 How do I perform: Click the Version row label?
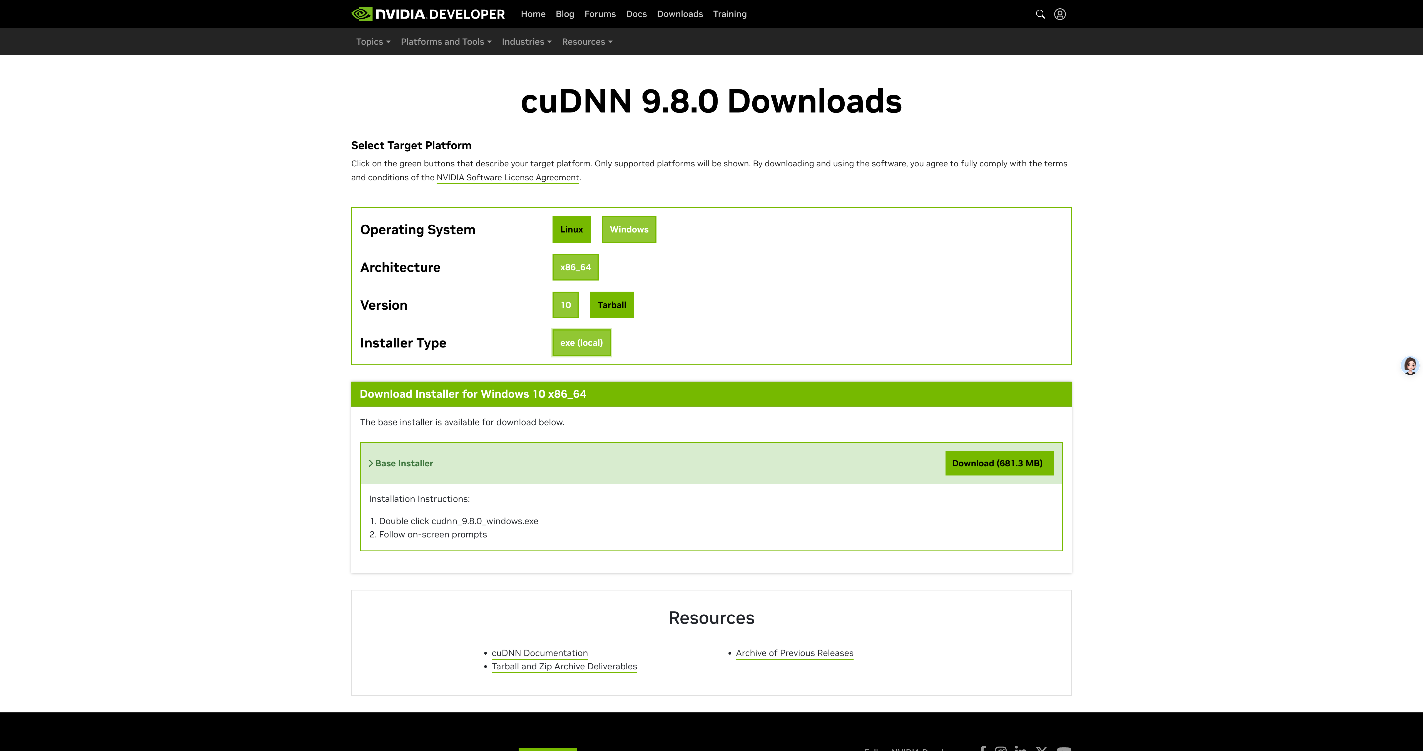pos(384,305)
